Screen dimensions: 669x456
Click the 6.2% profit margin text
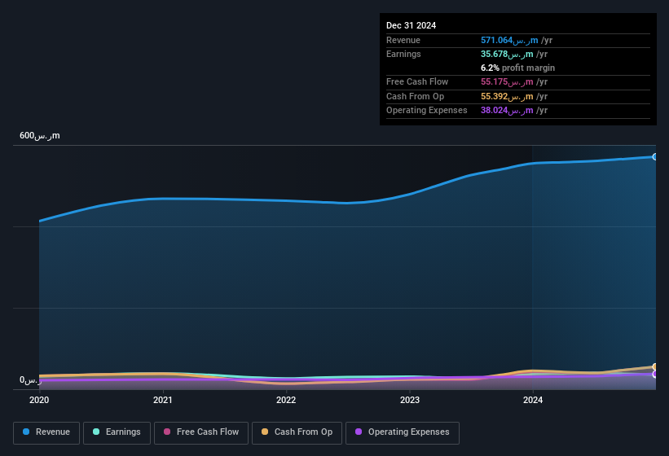pyautogui.click(x=517, y=68)
